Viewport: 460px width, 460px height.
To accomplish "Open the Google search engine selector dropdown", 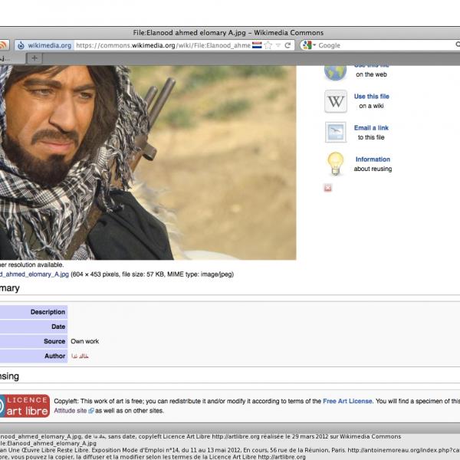I will (309, 45).
